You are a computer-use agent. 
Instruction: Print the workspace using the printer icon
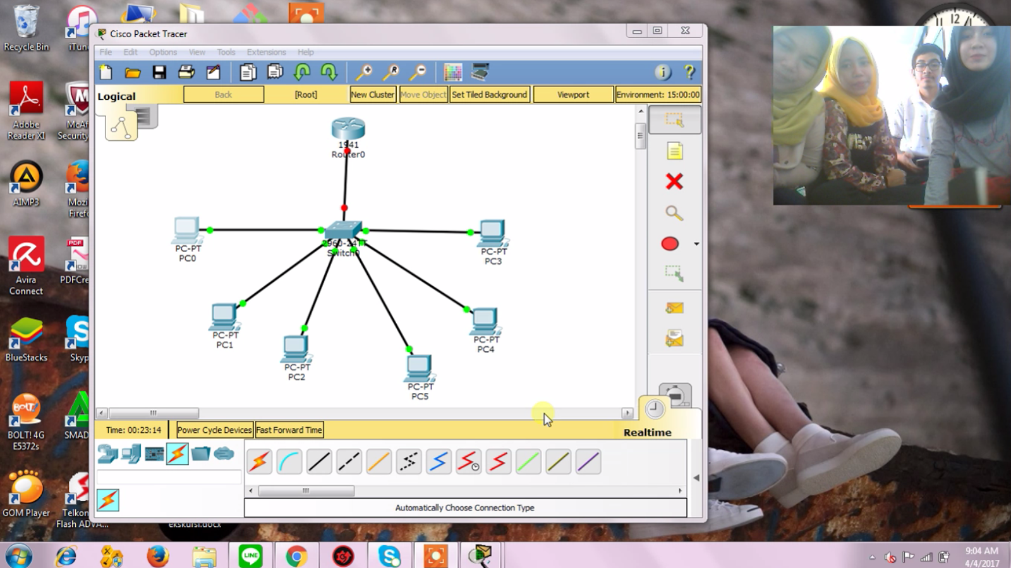(186, 73)
